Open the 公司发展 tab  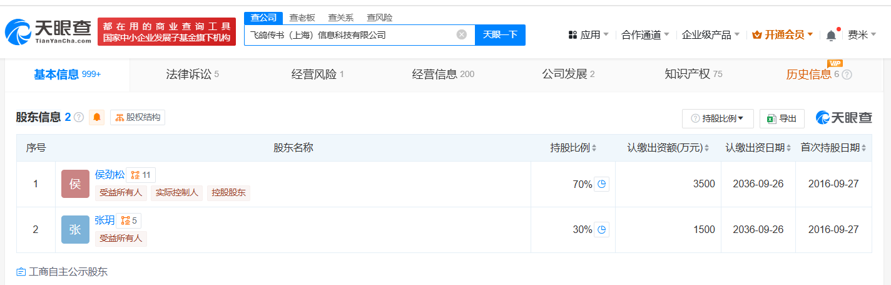[x=568, y=75]
